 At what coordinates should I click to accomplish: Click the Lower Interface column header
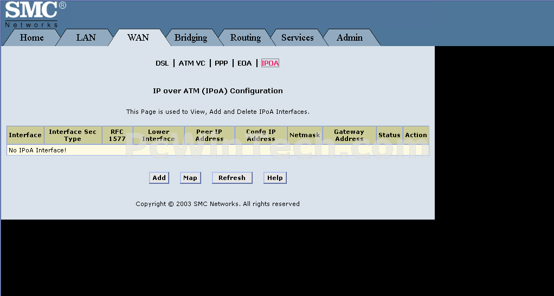pos(159,135)
